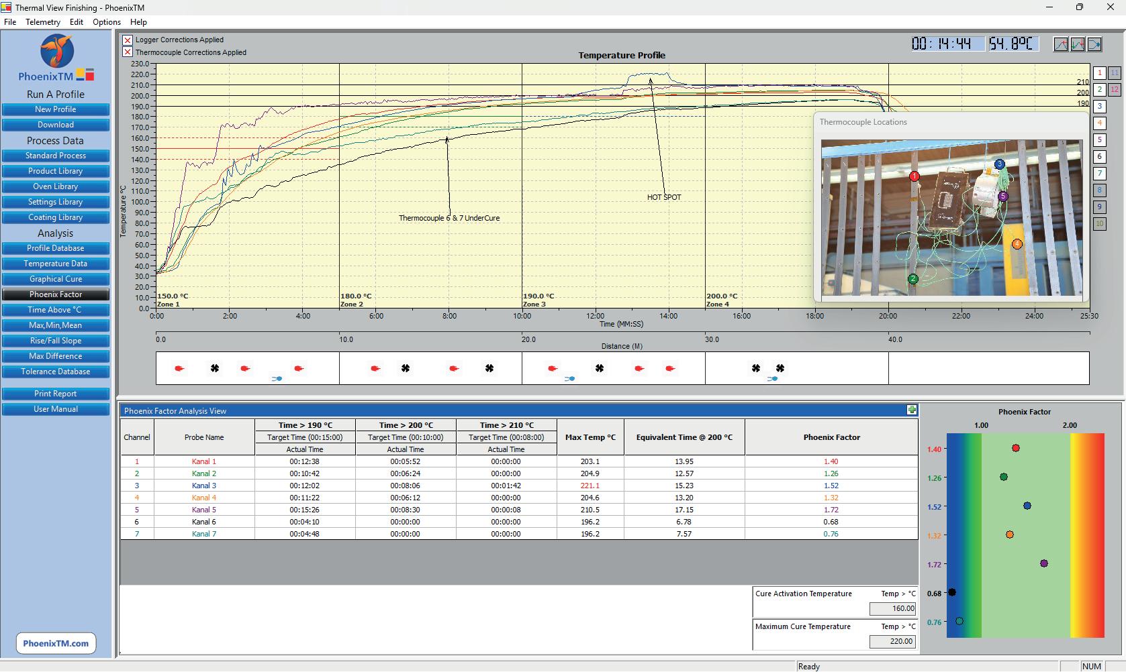Click the last fan icon in Zone 2
The width and height of the screenshot is (1126, 672).
[x=489, y=368]
